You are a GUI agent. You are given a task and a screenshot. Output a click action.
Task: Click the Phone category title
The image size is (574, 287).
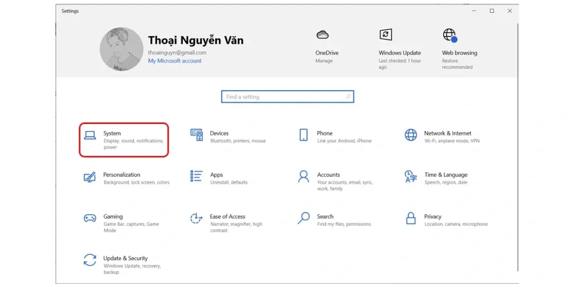pyautogui.click(x=325, y=133)
